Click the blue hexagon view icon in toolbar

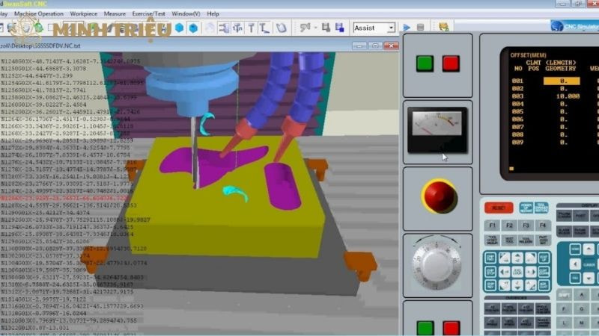point(179,28)
